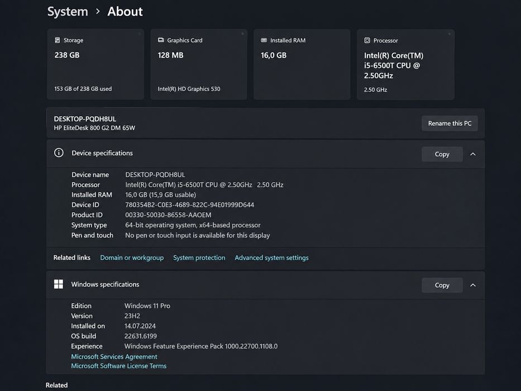Select the Installed on date 14.07.2024
Viewport: 521px width, 391px height.
[140, 326]
